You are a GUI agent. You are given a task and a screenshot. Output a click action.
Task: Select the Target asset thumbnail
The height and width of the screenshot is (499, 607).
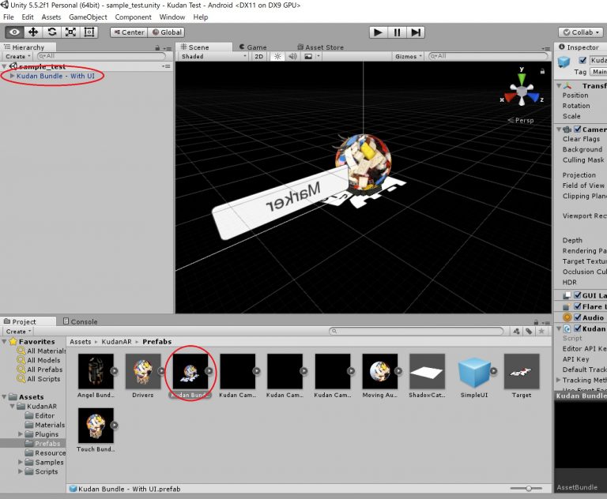click(x=522, y=371)
